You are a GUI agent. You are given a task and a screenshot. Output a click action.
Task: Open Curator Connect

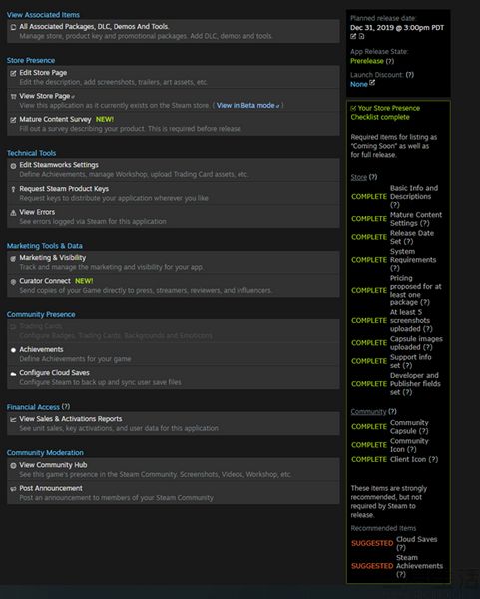click(x=45, y=281)
